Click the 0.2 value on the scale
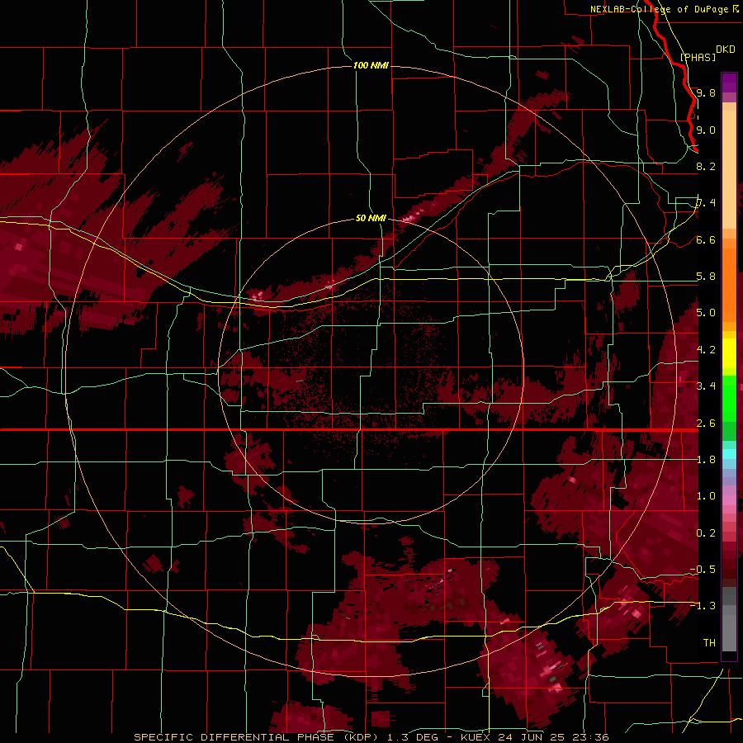This screenshot has height=743, width=743. (x=706, y=533)
